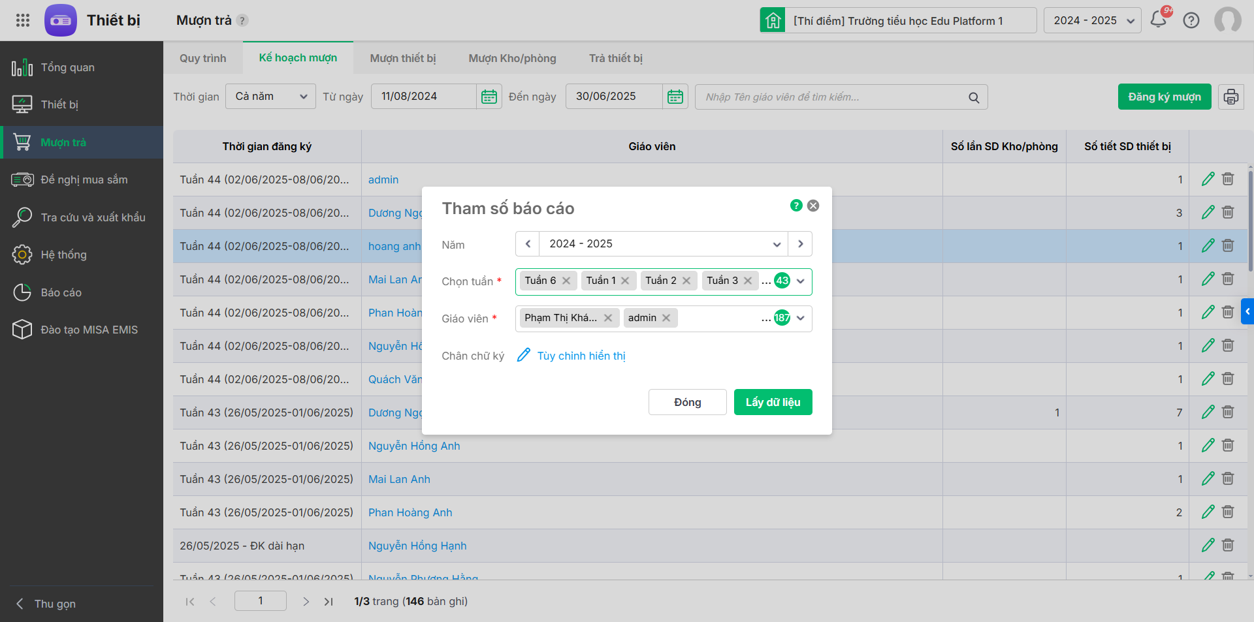1254x622 pixels.
Task: Remove the admin teacher tag
Action: 666,318
